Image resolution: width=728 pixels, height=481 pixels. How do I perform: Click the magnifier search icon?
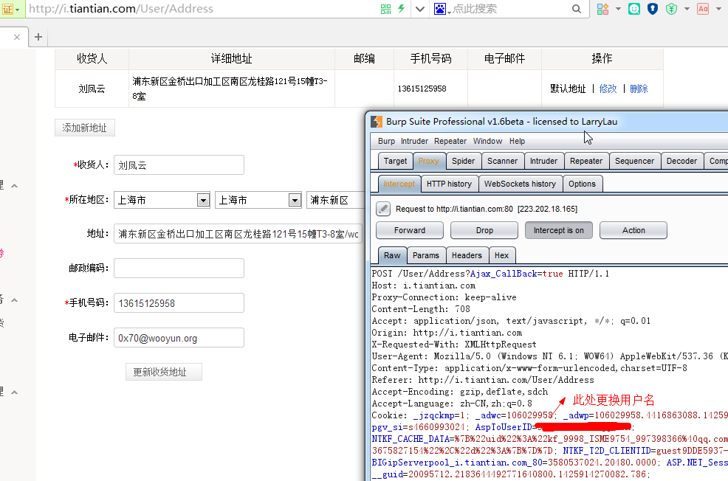tap(577, 9)
